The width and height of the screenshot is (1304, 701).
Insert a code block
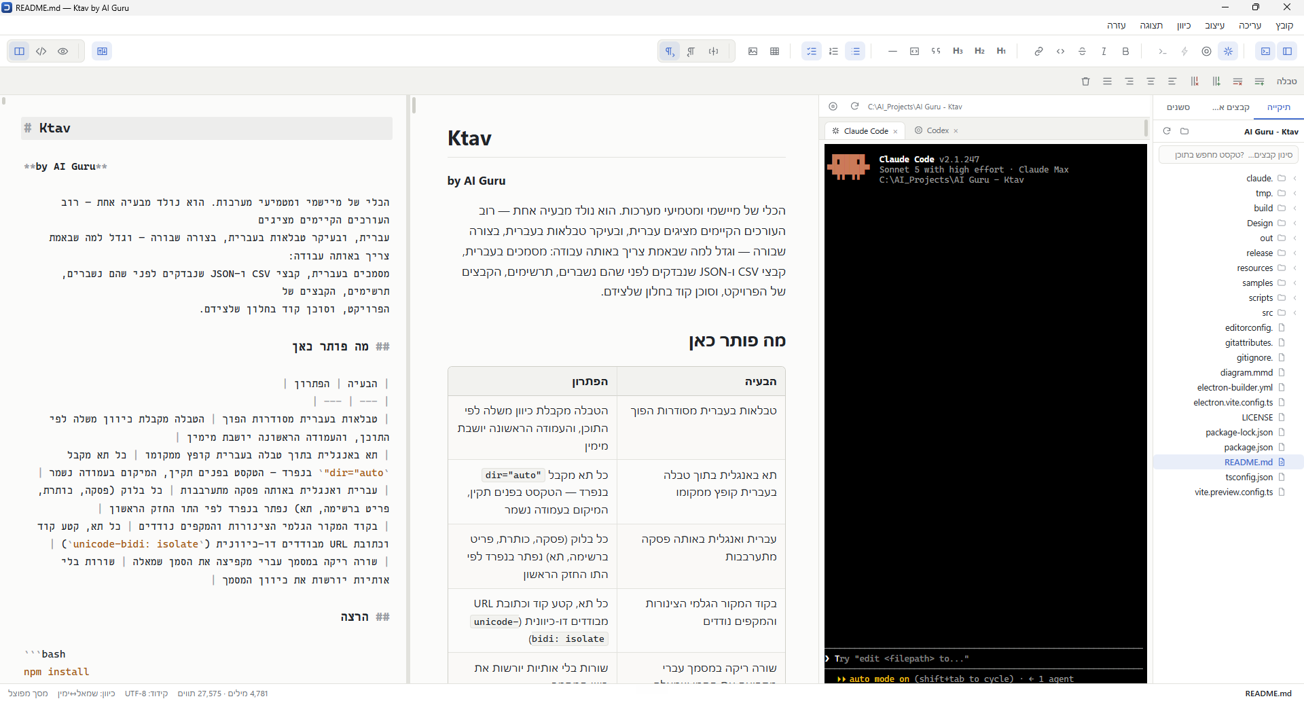coord(914,51)
